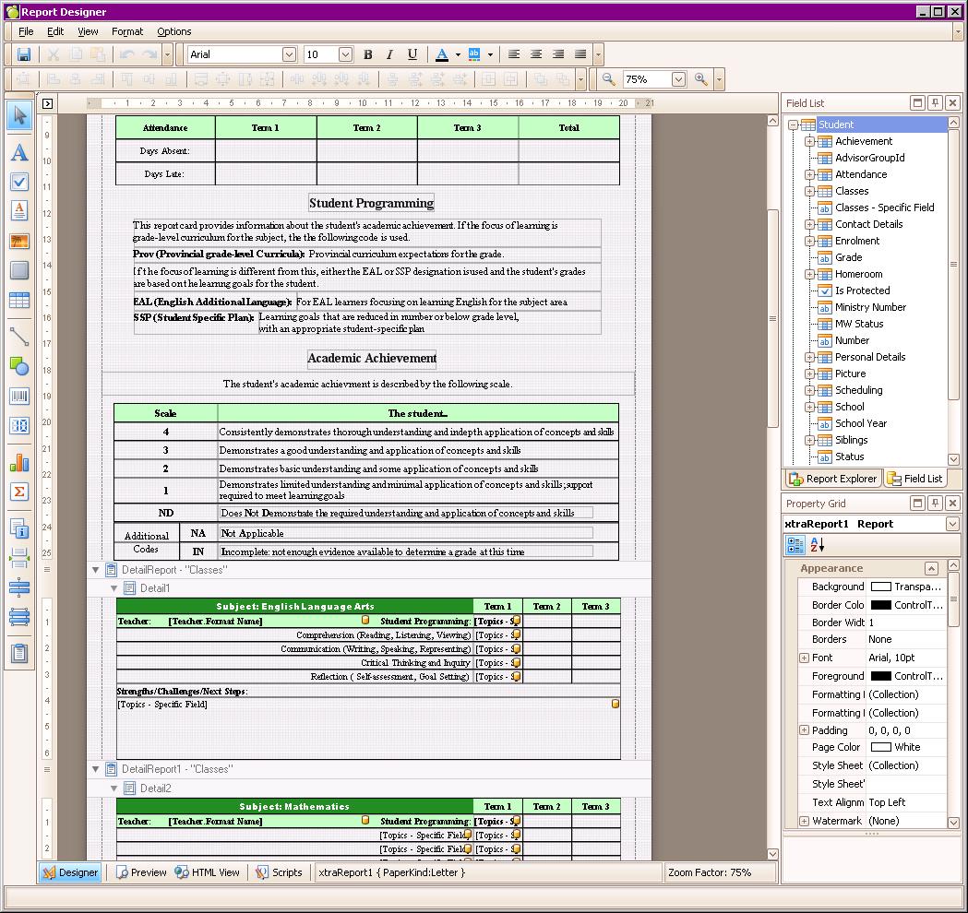The image size is (968, 913).
Task: Click the Save icon in toolbar
Action: click(x=24, y=55)
